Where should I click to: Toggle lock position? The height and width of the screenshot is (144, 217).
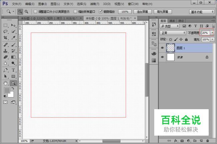click(181, 40)
